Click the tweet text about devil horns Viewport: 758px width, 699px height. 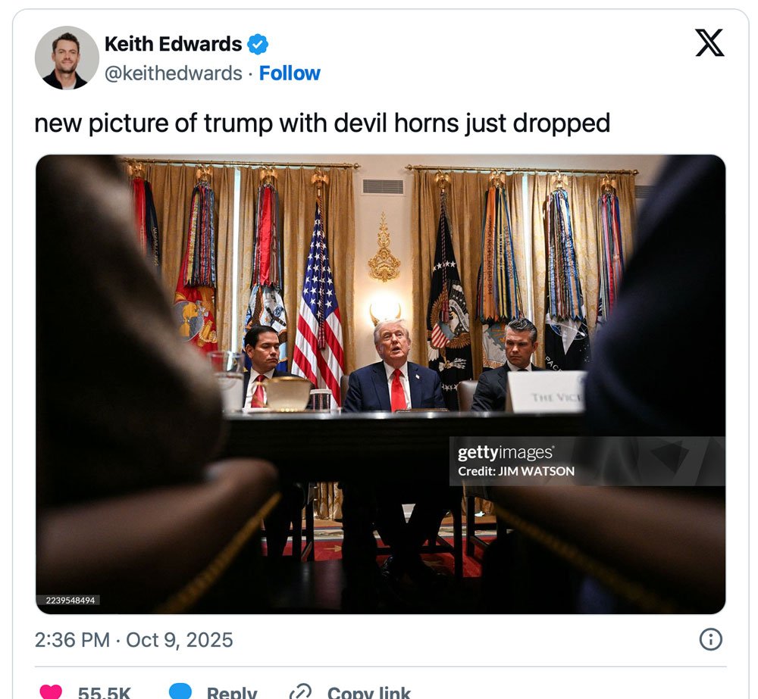pos(322,123)
